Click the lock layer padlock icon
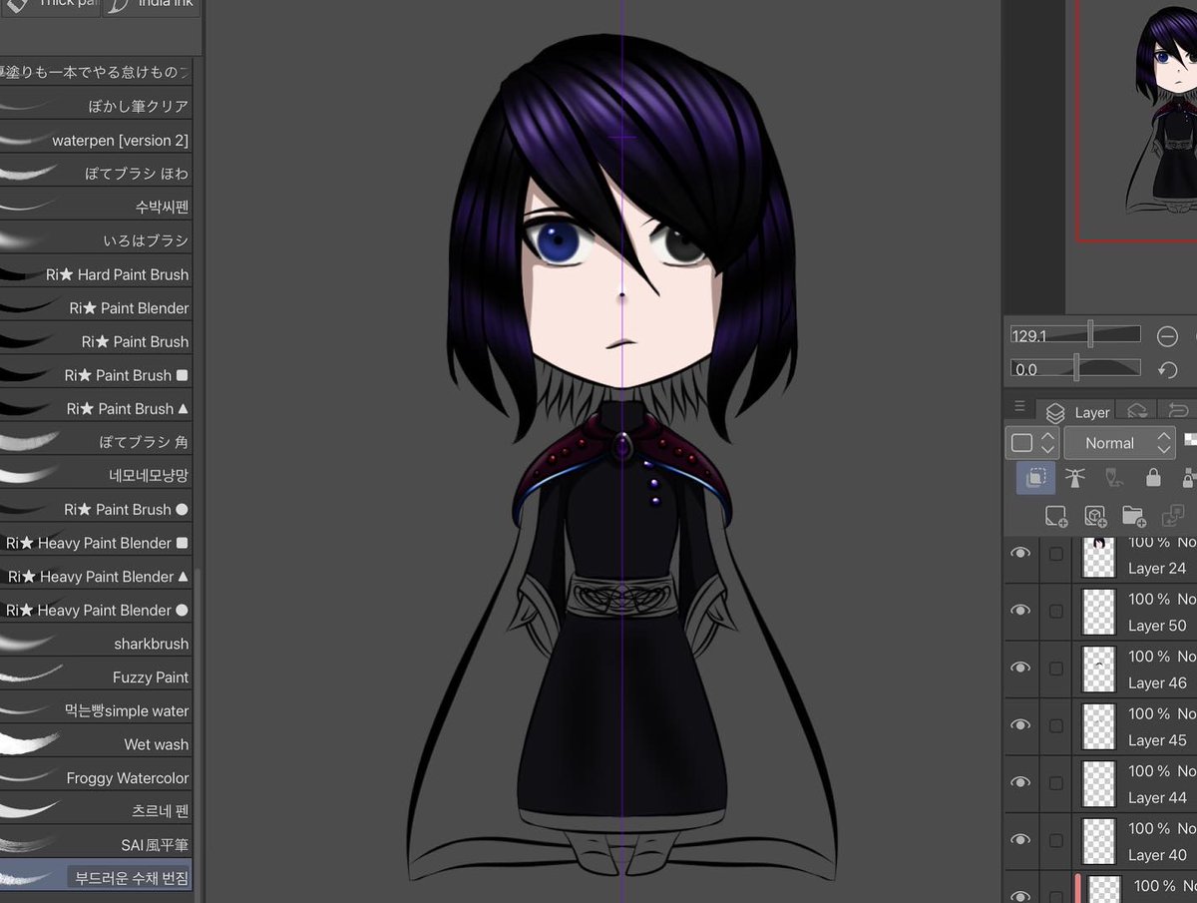The image size is (1197, 903). [1153, 478]
